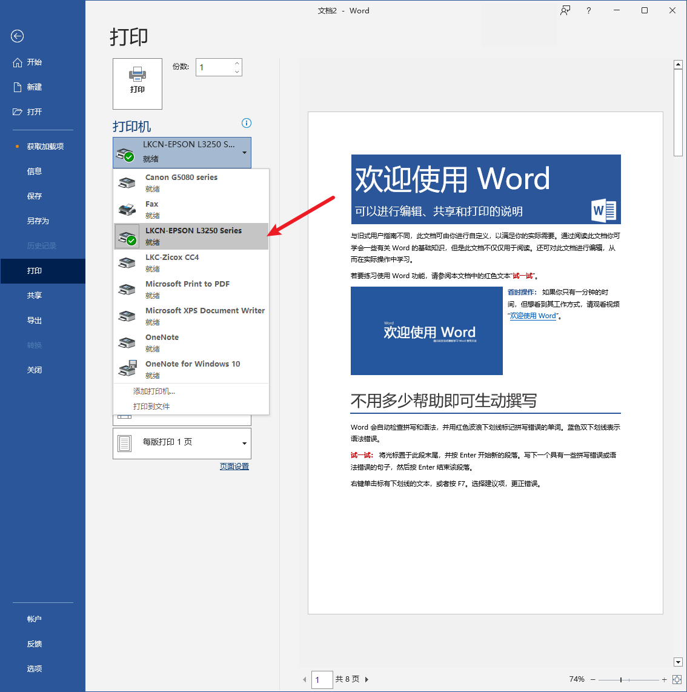
Task: Choose 关闭 to close the document
Action: point(43,370)
